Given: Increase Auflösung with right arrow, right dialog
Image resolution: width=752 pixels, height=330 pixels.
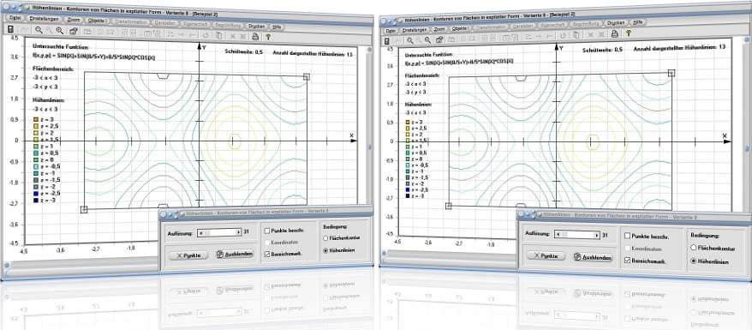Looking at the screenshot, I should pos(597,236).
